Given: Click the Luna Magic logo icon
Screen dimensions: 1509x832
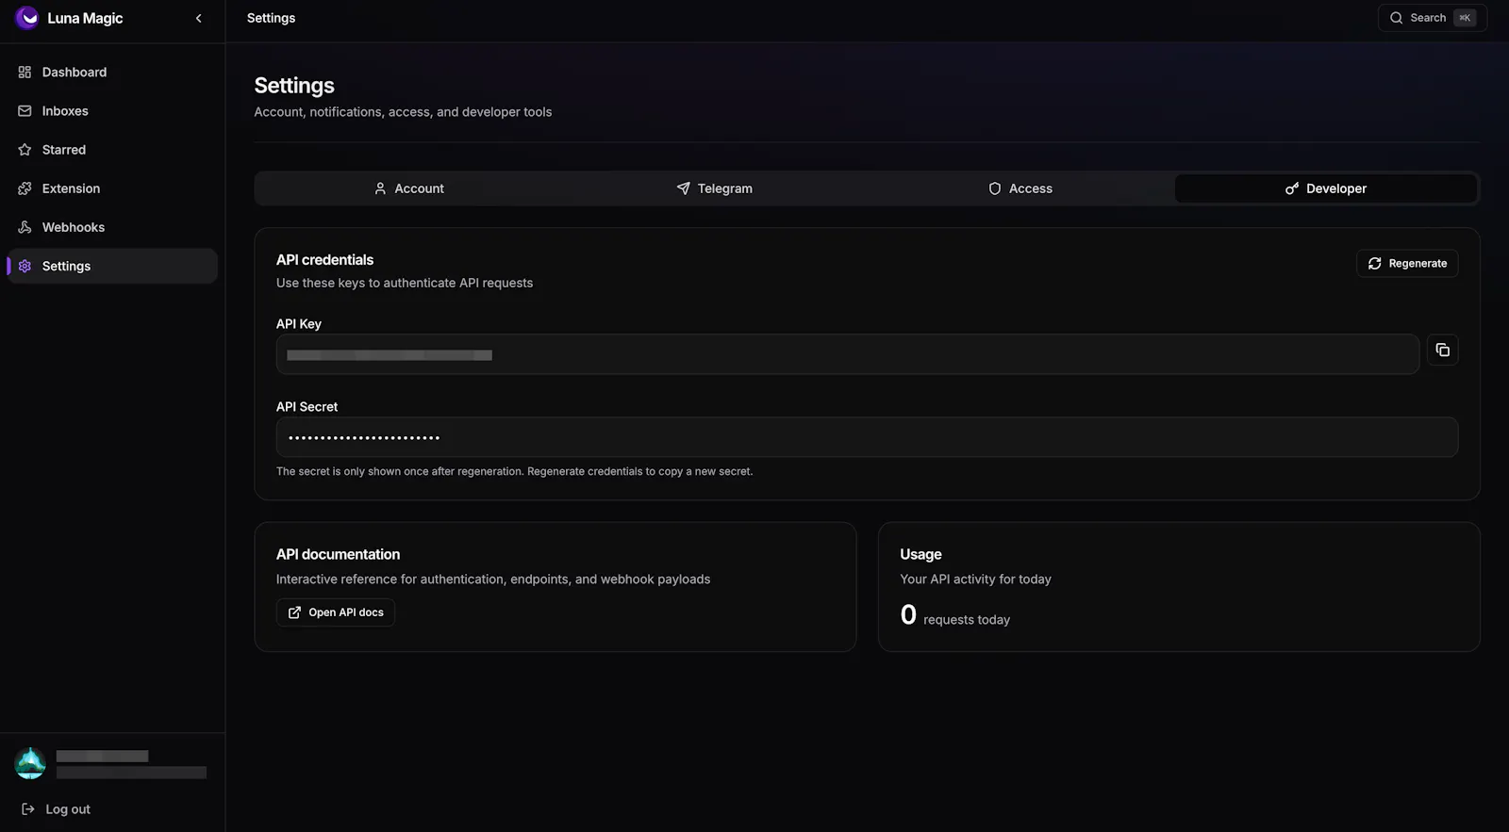Looking at the screenshot, I should tap(26, 18).
